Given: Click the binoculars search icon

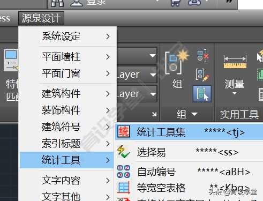Looking at the screenshot, I should (57, 3).
